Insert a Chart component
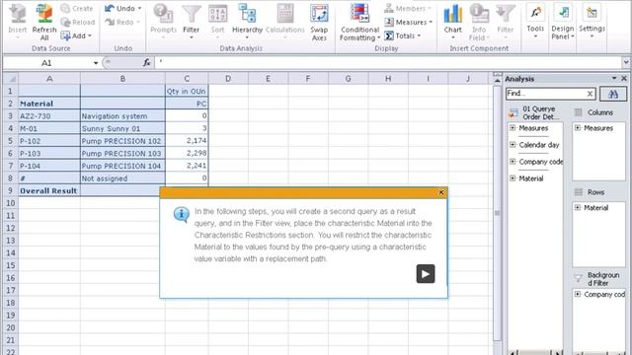The height and width of the screenshot is (355, 632). click(x=452, y=21)
